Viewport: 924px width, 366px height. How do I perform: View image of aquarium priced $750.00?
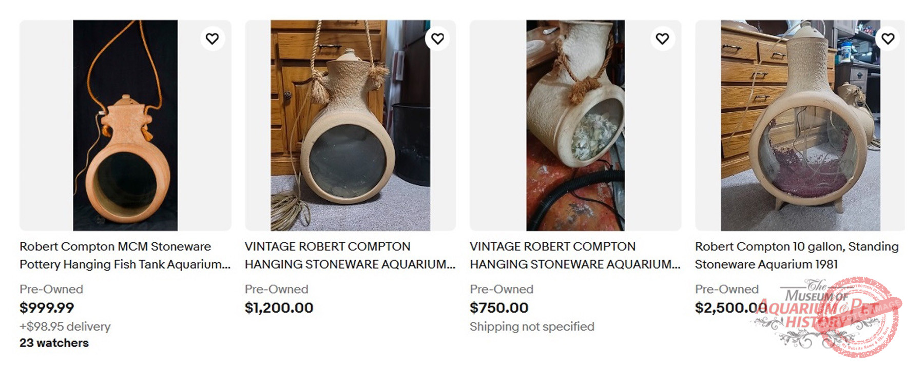[x=575, y=125]
